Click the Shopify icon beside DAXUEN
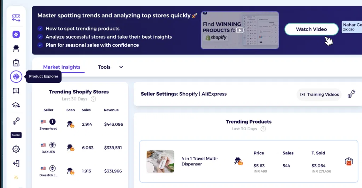Viewport: 362px width, 188px height. 52,145
